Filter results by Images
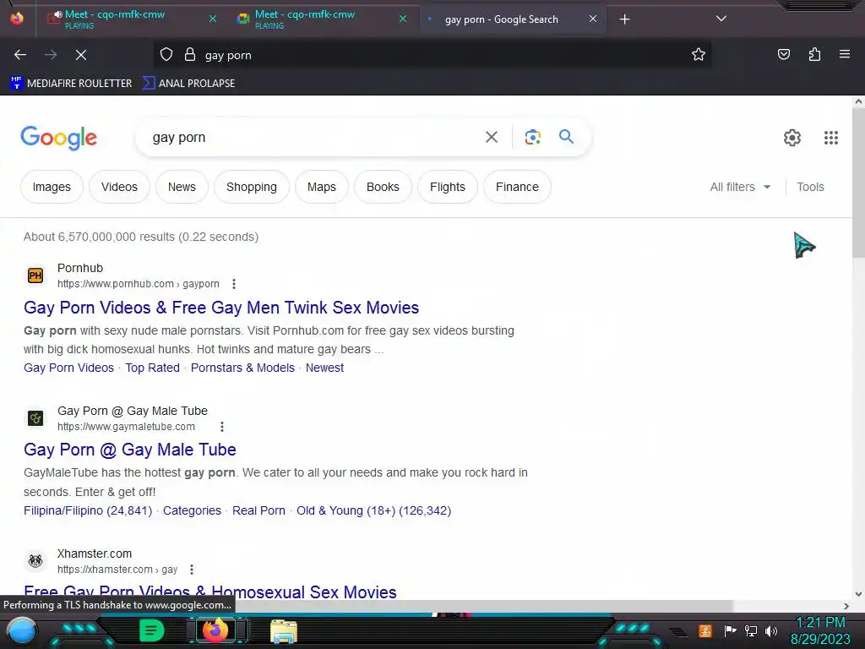This screenshot has height=649, width=865. pos(52,187)
